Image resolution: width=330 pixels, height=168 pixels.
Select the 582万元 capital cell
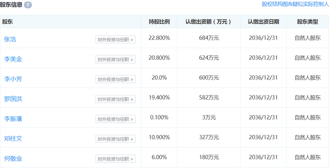click(x=209, y=98)
